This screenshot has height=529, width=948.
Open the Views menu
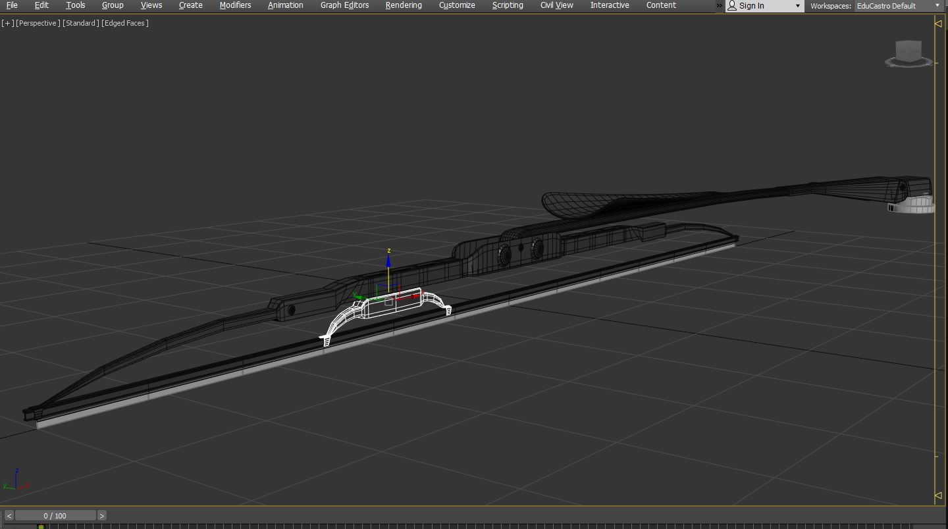click(x=151, y=5)
